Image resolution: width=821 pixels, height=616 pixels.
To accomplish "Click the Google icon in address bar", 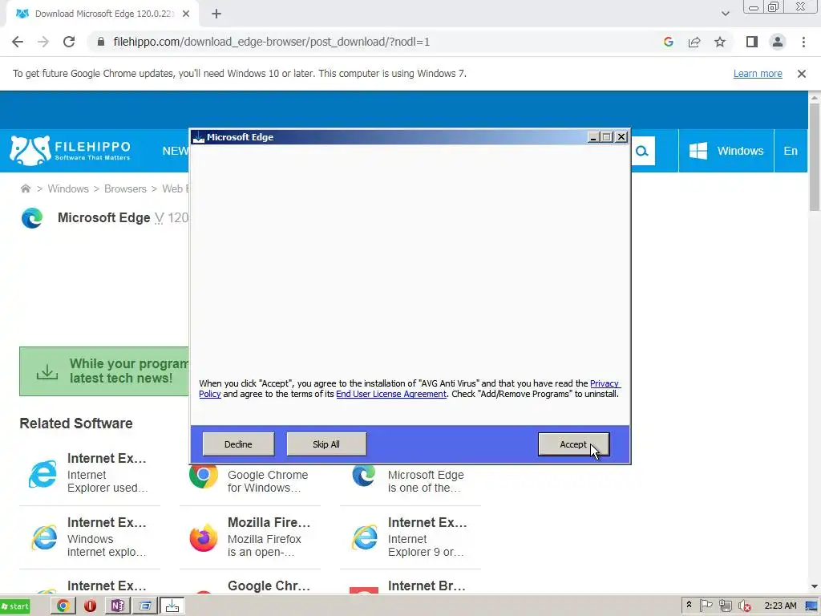I will point(668,42).
